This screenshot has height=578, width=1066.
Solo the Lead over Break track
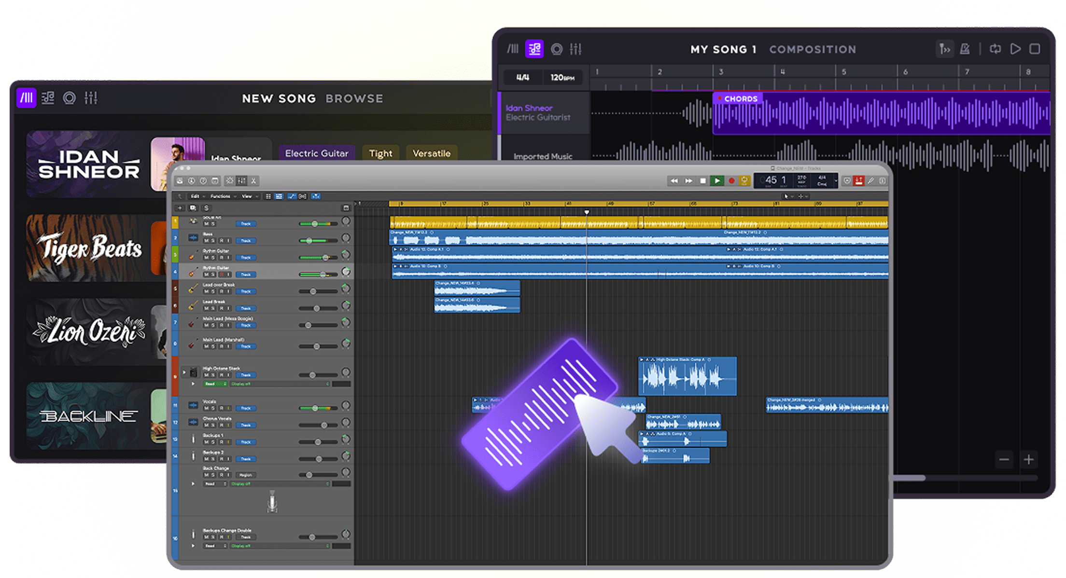pos(213,291)
